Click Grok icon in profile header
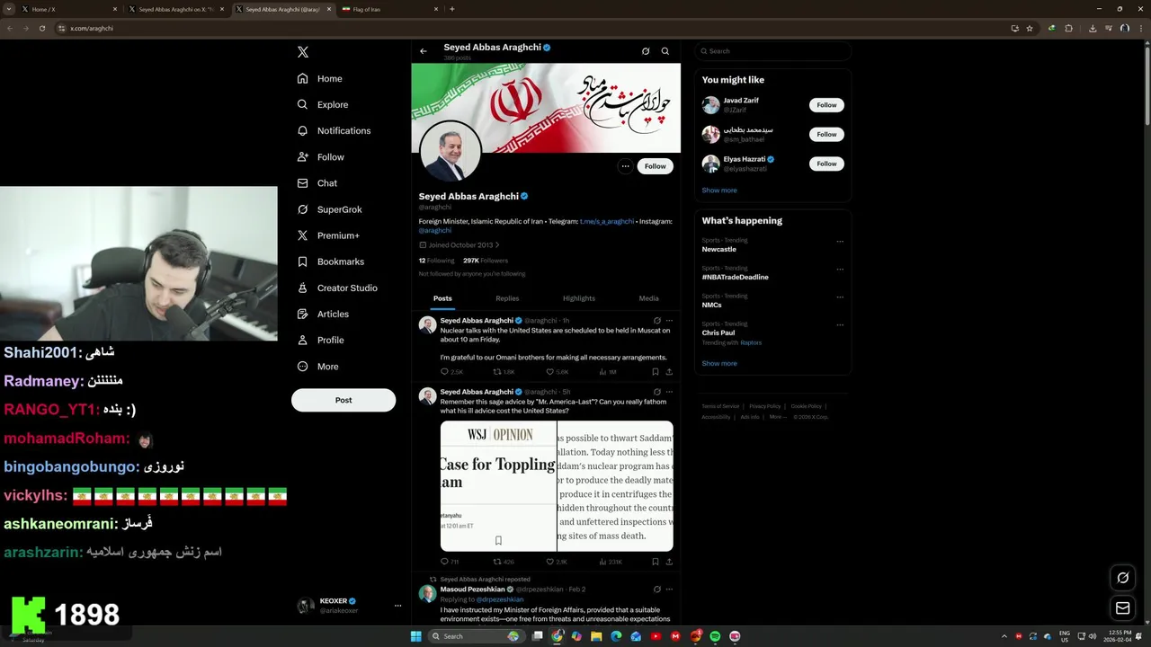The image size is (1151, 647). (646, 51)
